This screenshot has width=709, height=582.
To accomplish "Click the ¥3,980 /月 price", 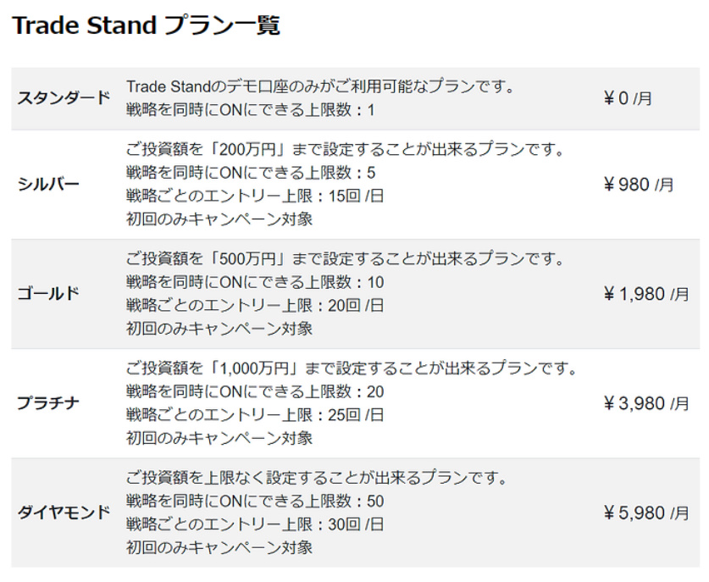I will click(x=645, y=403).
